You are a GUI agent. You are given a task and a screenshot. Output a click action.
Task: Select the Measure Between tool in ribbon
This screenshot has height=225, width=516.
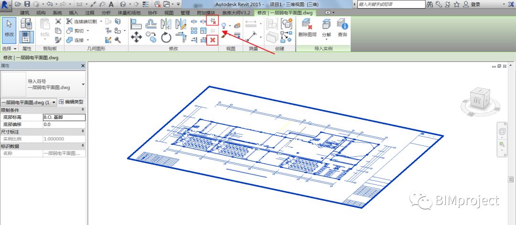251,24
